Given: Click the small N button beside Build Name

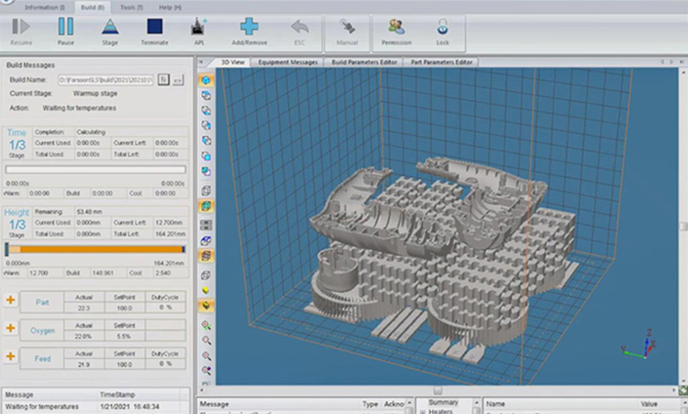Looking at the screenshot, I should [x=163, y=80].
